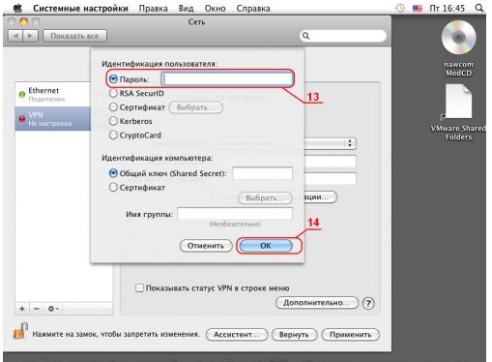Screen dimensions: 492x362
Task: Select user Сертификат radio button
Action: 113,107
